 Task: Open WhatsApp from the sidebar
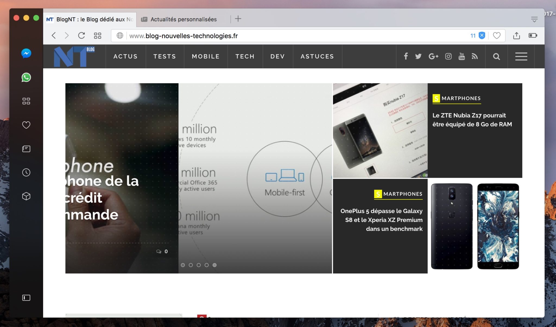26,77
